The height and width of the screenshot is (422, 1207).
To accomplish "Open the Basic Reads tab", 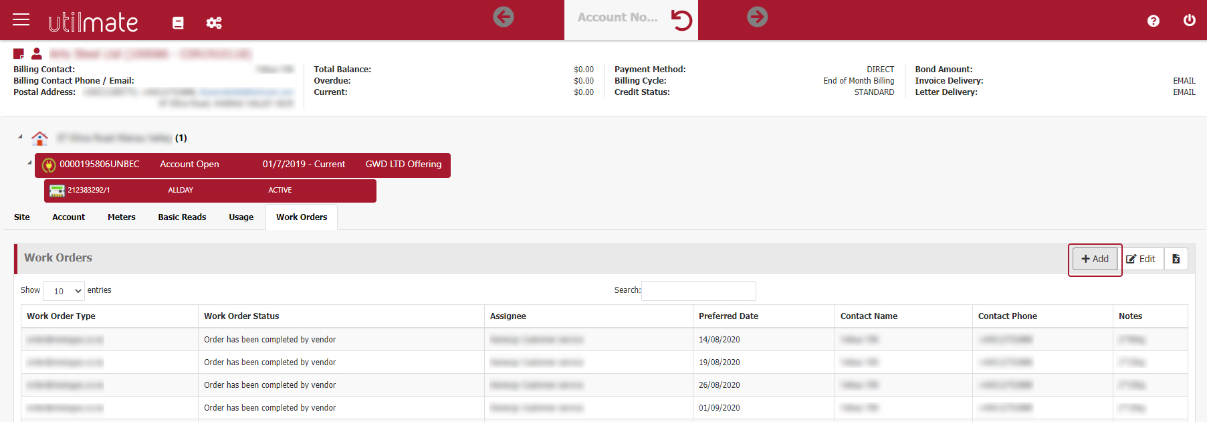I will tap(182, 217).
